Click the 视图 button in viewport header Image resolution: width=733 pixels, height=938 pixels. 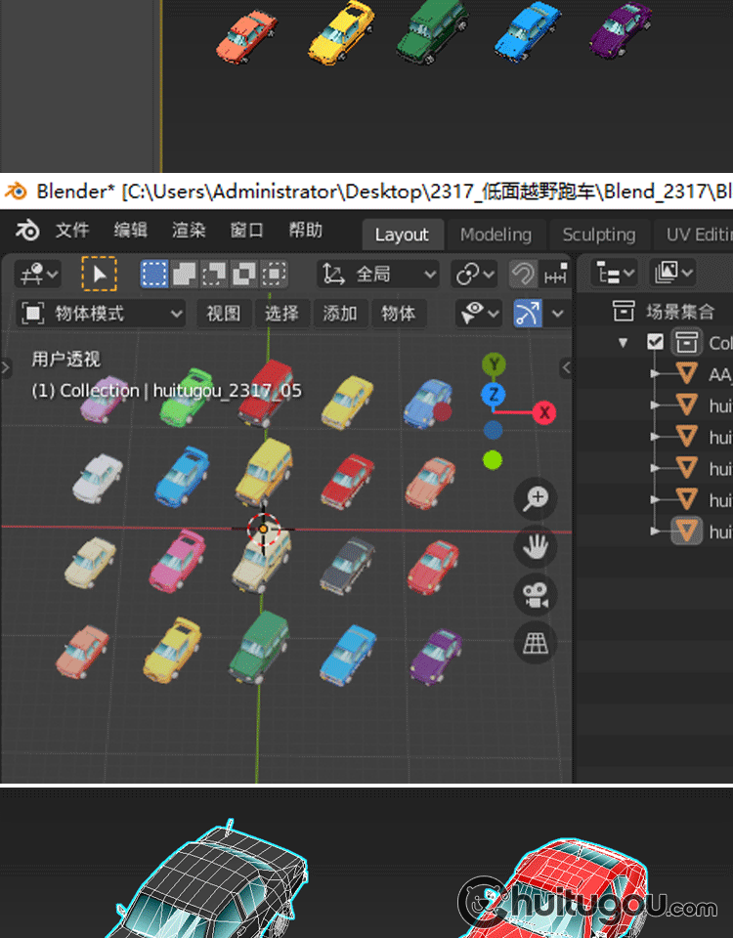click(x=224, y=314)
